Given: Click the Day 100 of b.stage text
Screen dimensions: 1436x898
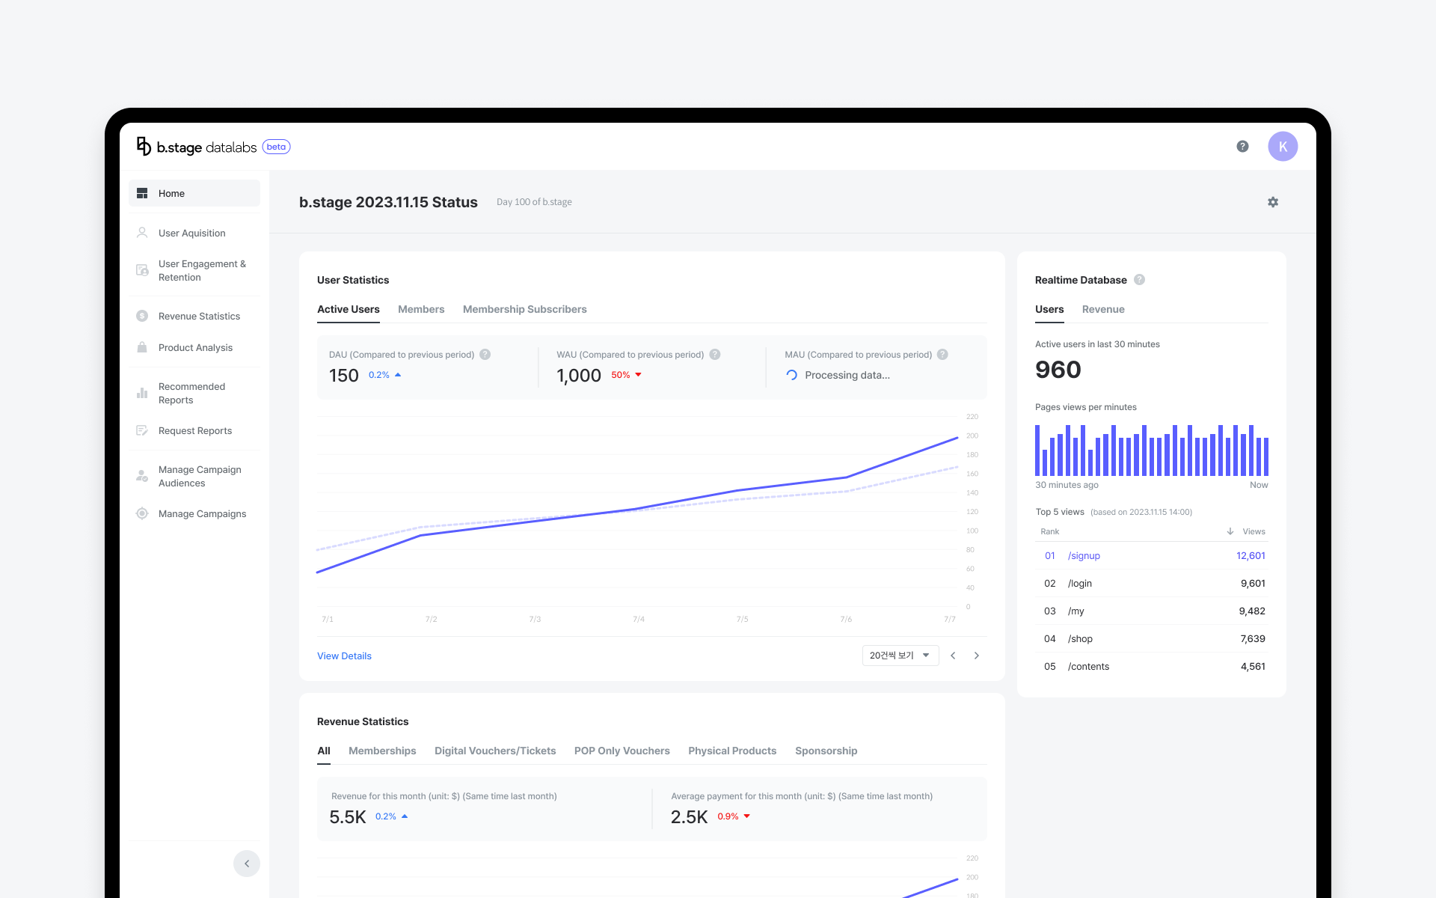Looking at the screenshot, I should click(x=534, y=202).
